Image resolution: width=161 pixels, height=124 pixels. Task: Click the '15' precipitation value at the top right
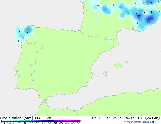[151, 3]
